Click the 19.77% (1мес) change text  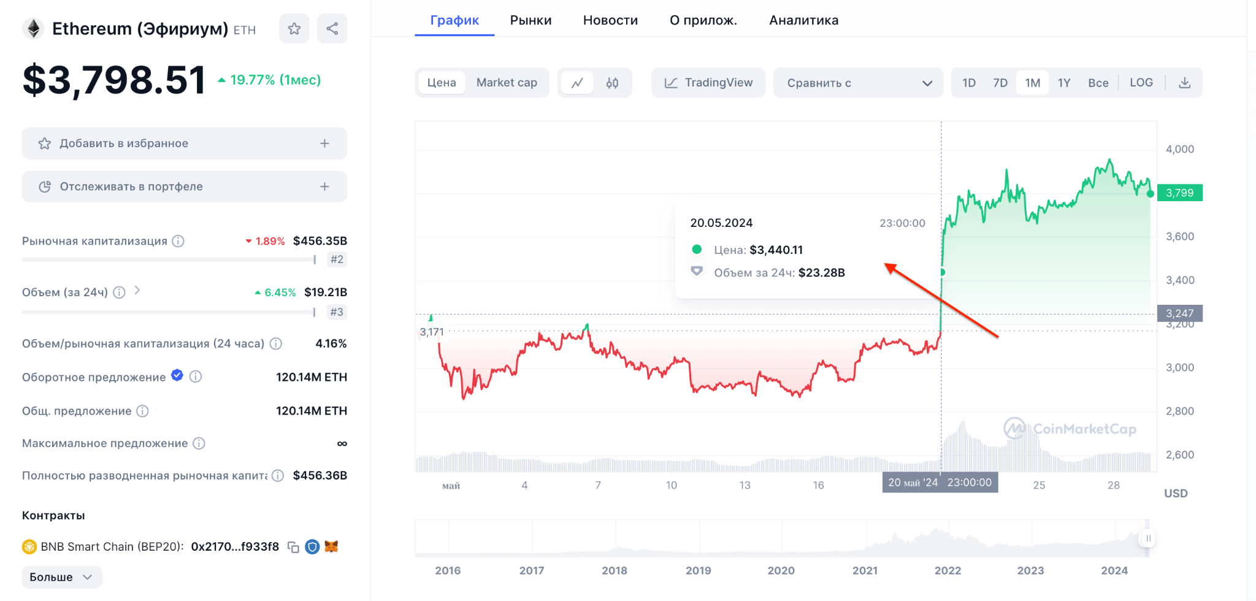coord(275,80)
